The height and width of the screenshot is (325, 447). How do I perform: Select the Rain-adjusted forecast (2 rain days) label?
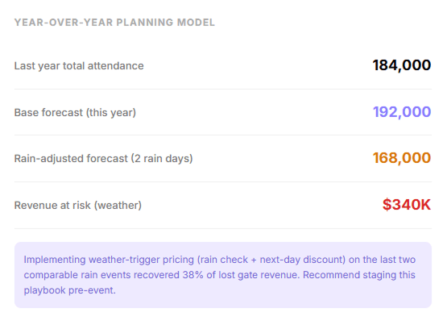tap(103, 158)
